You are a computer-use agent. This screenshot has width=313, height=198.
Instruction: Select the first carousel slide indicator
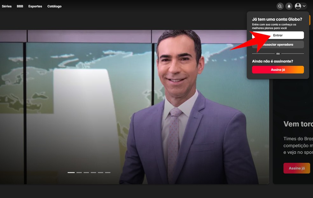[x=71, y=173]
